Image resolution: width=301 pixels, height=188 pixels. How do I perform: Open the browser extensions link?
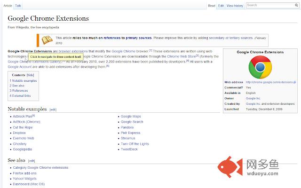73,51
